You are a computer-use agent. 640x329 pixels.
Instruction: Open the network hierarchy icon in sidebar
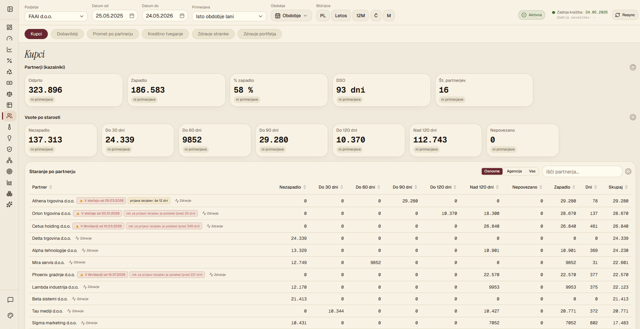[x=9, y=160]
